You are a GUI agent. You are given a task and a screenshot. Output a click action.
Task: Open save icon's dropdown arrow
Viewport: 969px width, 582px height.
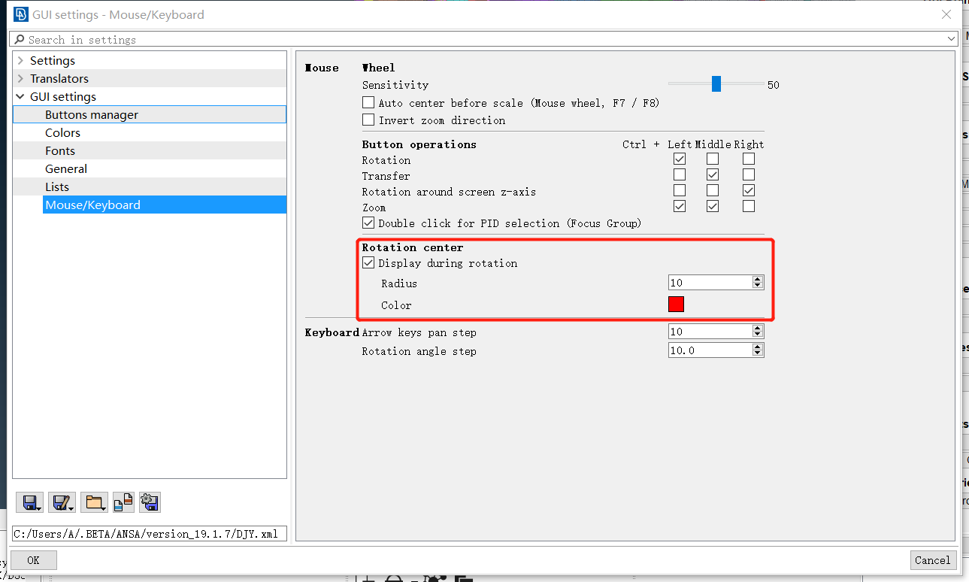click(x=40, y=508)
